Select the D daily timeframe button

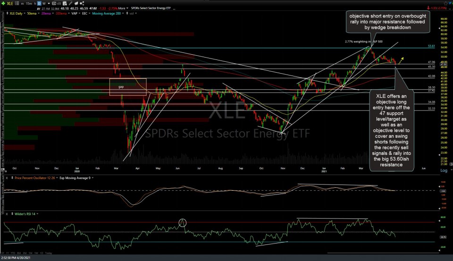(x=39, y=3)
